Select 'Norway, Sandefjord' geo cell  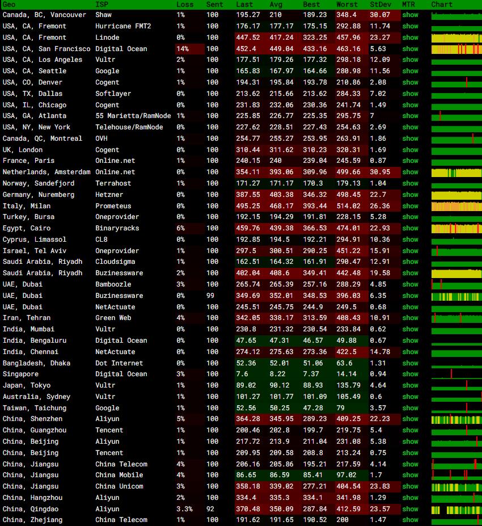(x=39, y=183)
